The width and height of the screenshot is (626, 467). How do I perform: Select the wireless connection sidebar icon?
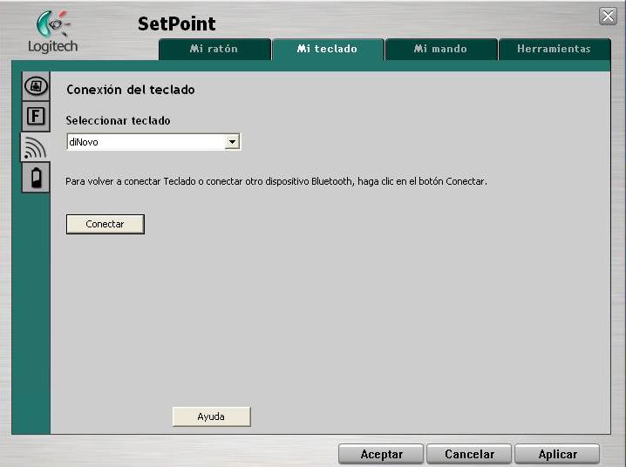[35, 146]
